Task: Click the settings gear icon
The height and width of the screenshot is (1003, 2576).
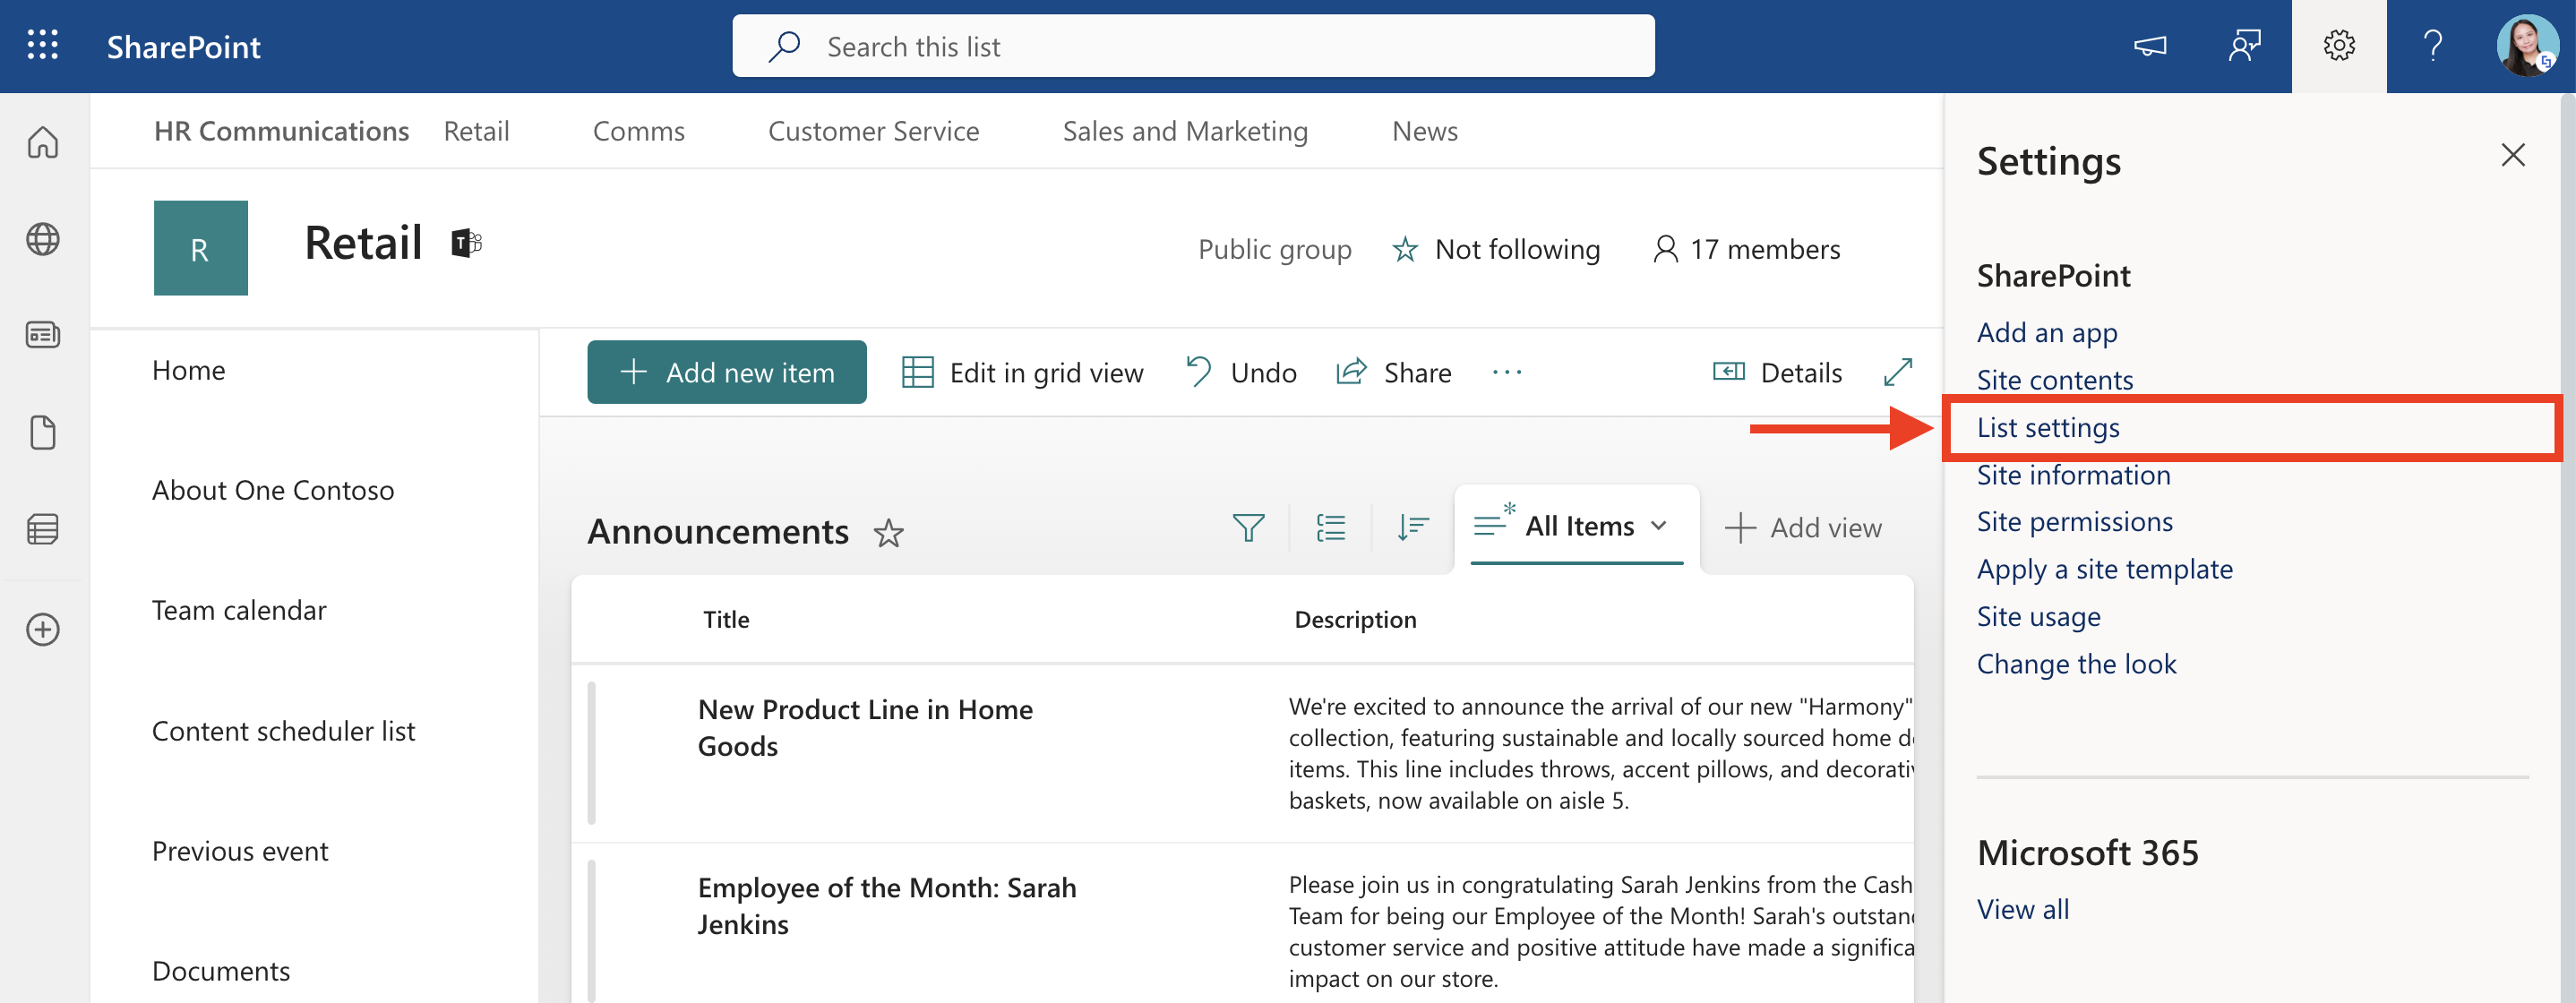Action: [2338, 46]
